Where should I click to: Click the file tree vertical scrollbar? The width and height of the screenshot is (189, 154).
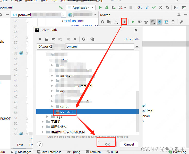pos(138,111)
